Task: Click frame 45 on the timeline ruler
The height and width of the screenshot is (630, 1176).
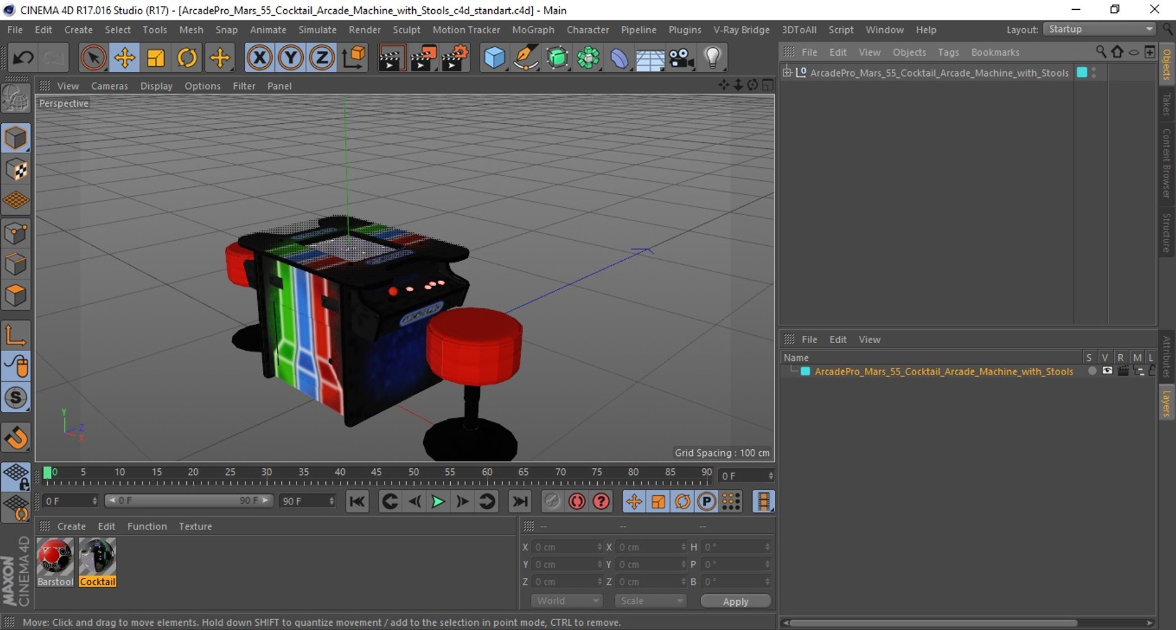Action: (376, 473)
